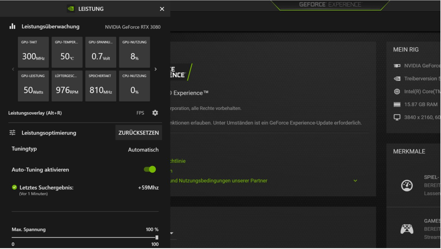Select the Speichertakt 810 MHz tile

[x=101, y=86]
